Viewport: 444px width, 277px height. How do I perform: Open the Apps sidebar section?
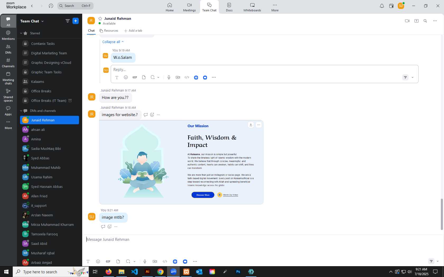[x=8, y=111]
